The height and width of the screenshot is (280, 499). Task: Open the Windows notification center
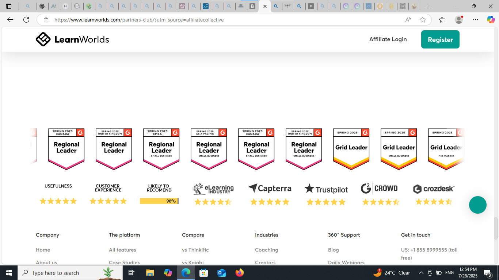pos(487,273)
